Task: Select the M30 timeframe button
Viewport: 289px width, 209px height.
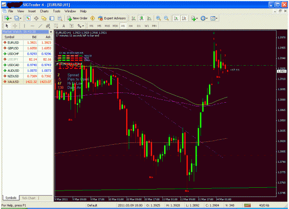Action: (x=115, y=26)
